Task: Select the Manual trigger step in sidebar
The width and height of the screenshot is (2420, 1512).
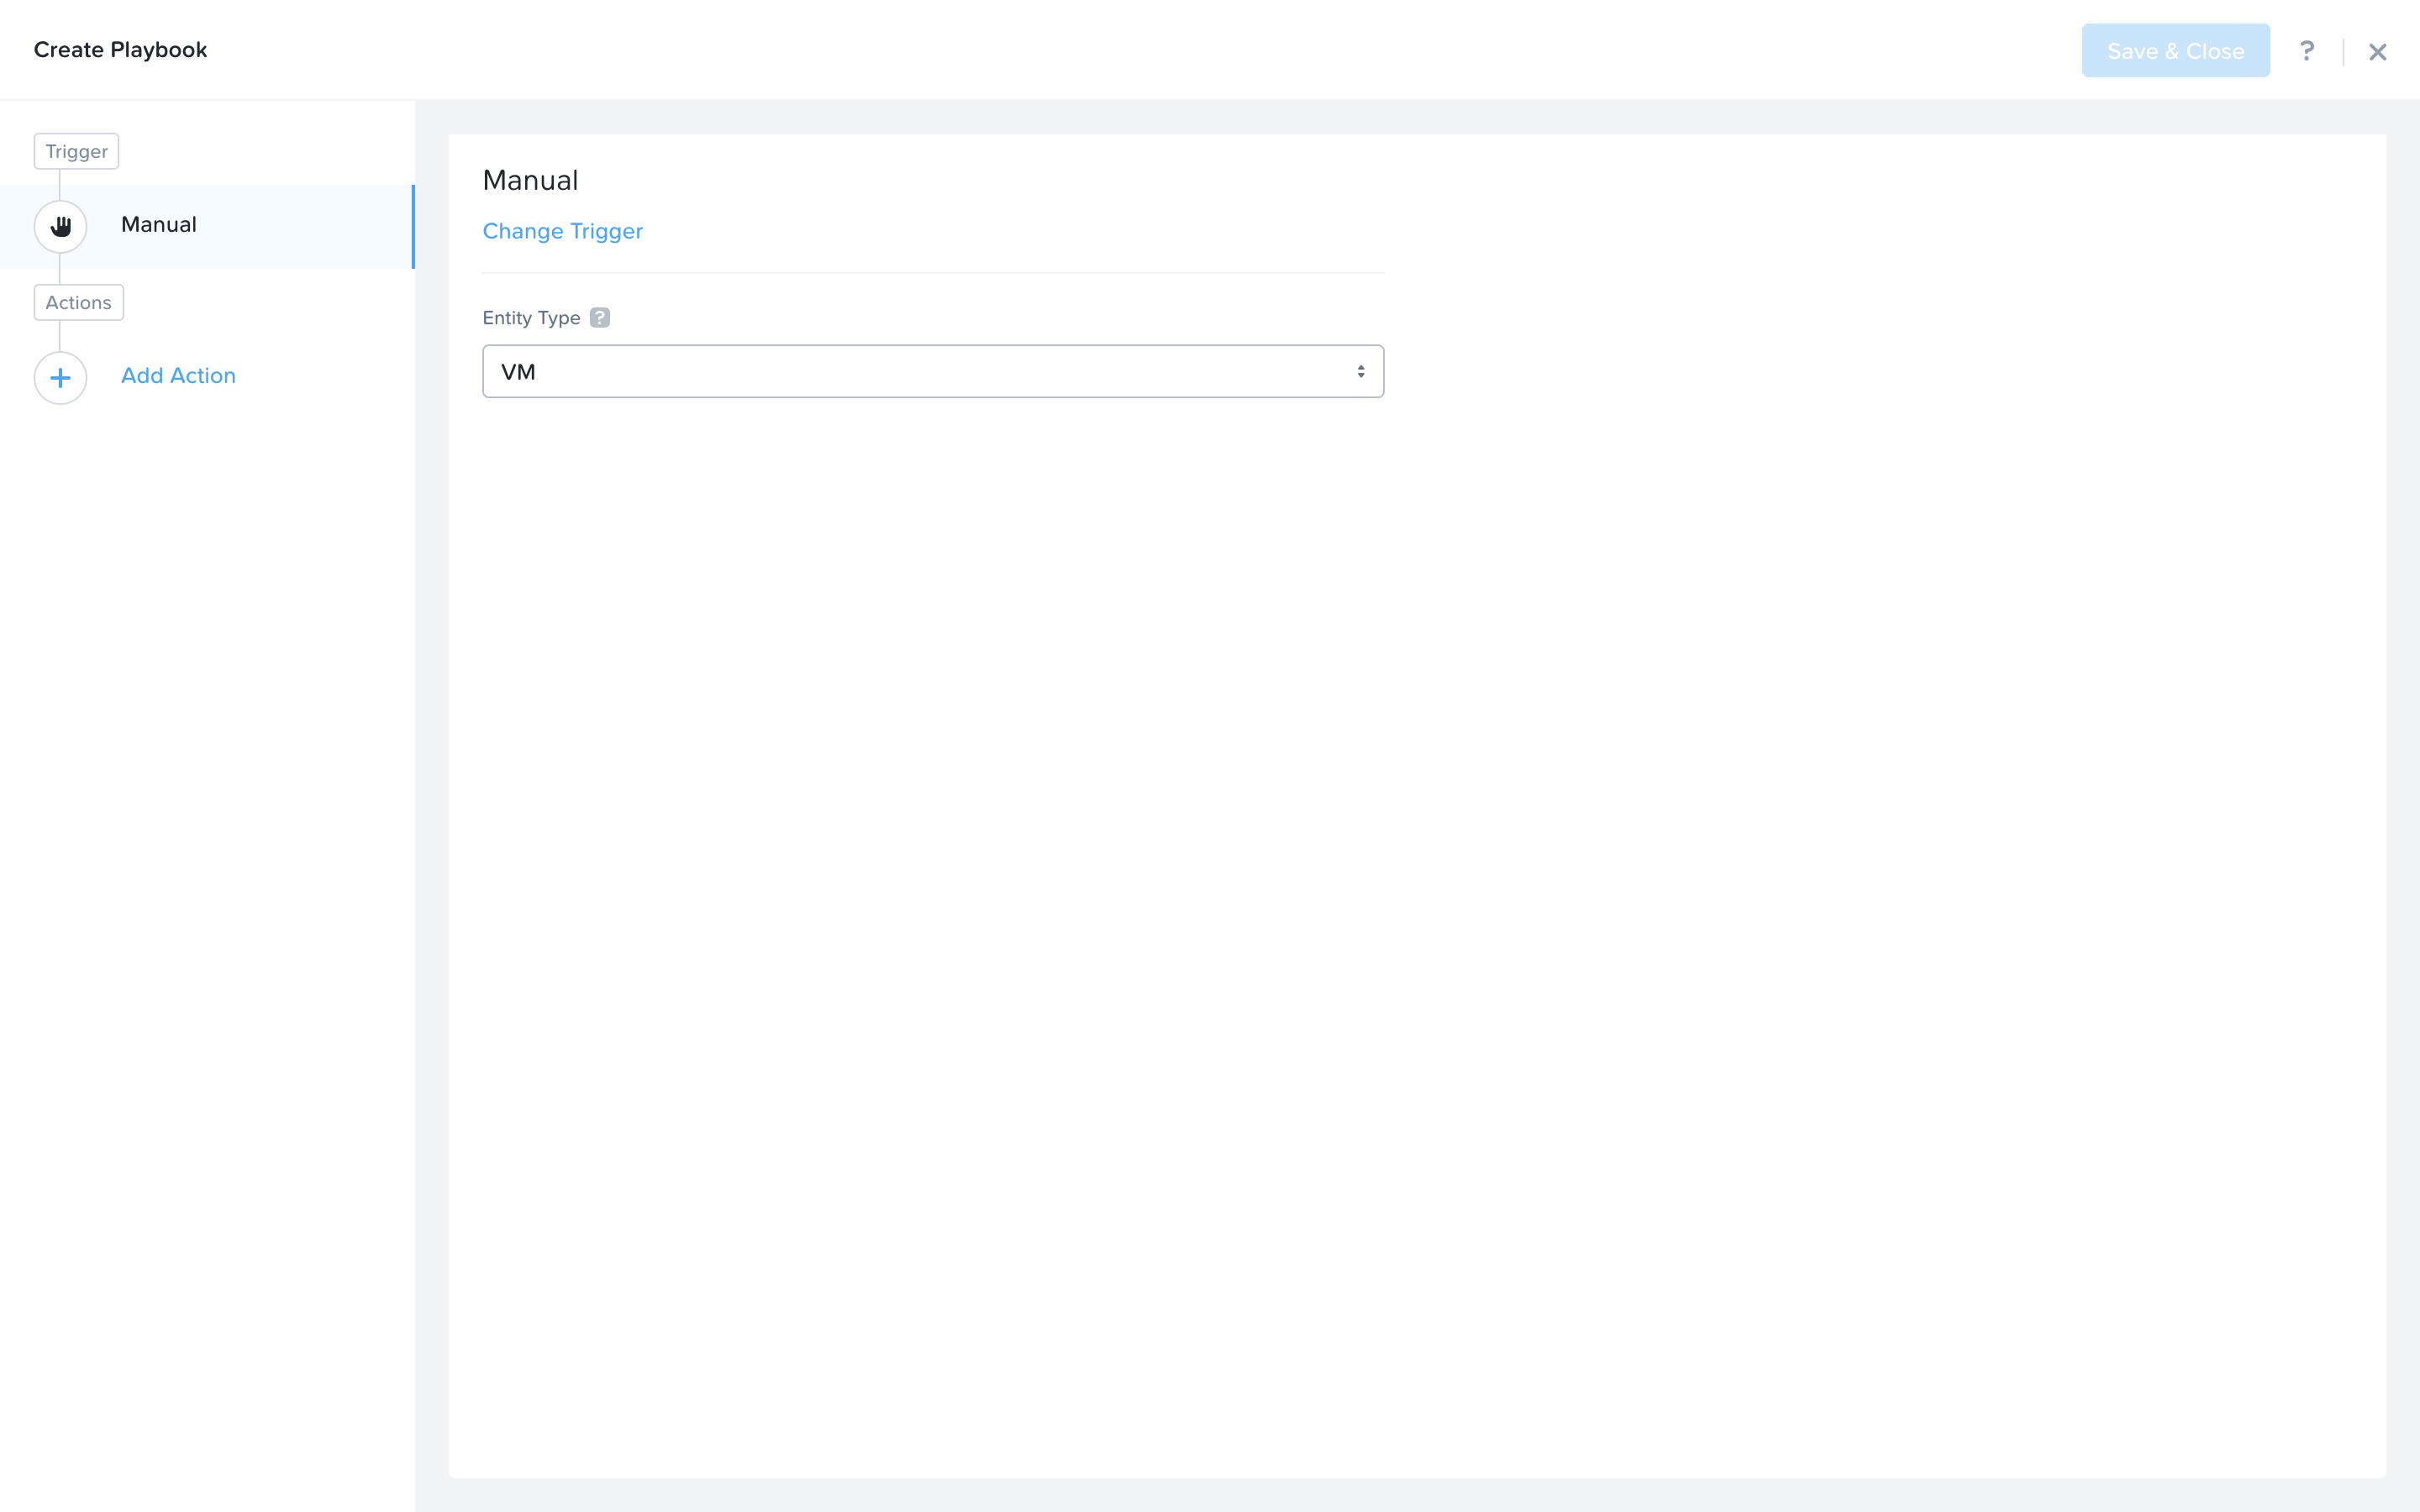Action: tap(207, 226)
